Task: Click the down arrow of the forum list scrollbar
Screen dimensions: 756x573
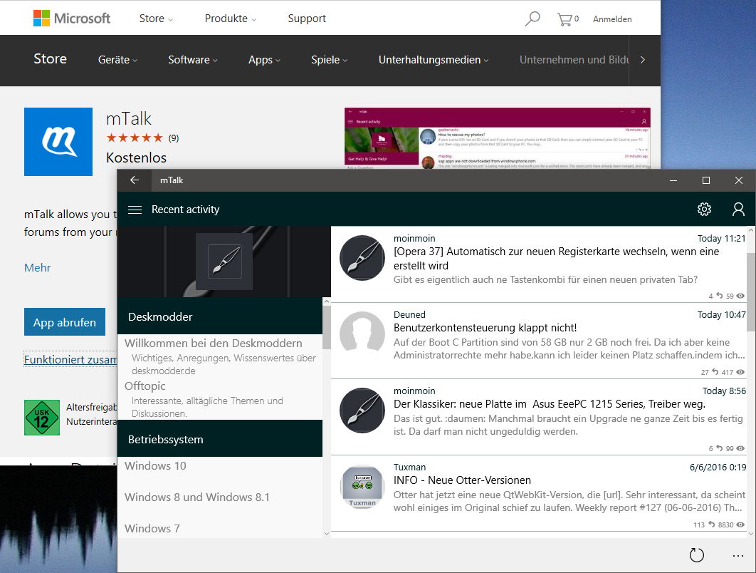Action: 327,533
